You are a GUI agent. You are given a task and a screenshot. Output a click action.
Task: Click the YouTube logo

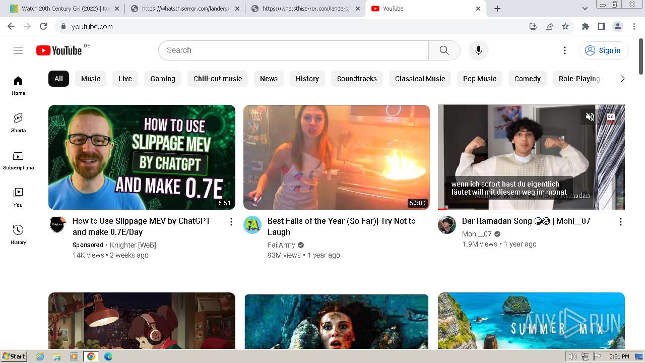click(59, 50)
